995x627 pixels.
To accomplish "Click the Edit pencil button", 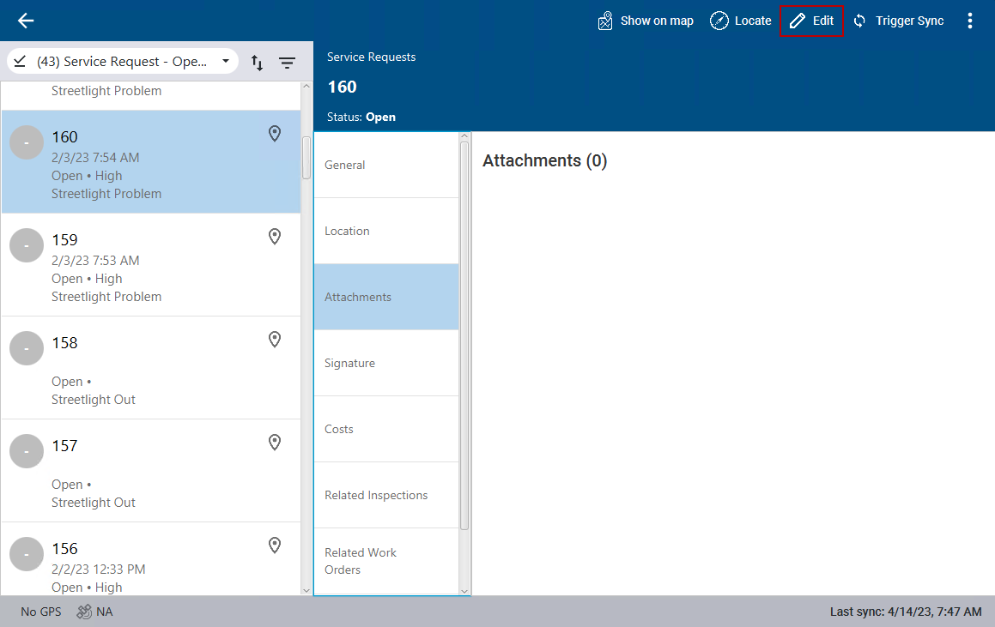I will (811, 21).
